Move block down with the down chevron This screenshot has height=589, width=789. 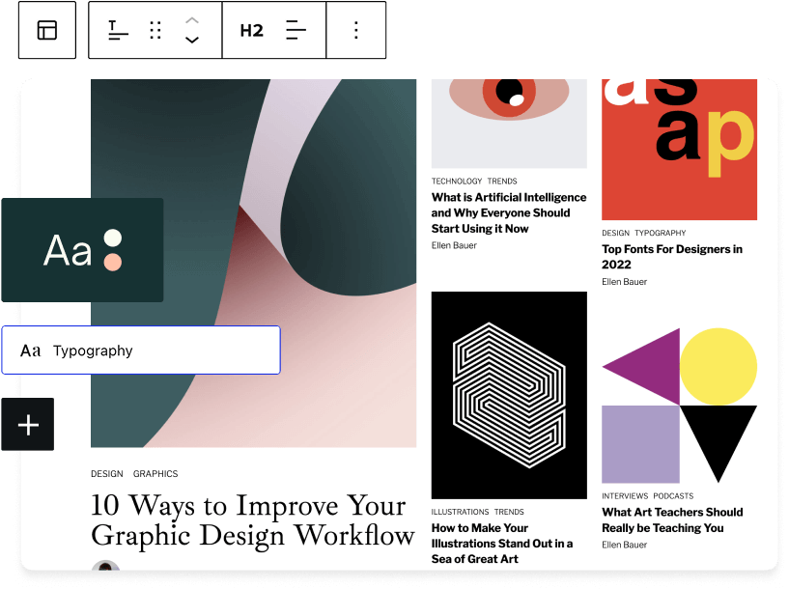(x=192, y=41)
